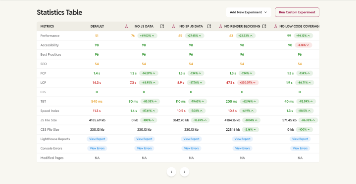Click DEFAULT TBT value 540 ms

pos(97,102)
